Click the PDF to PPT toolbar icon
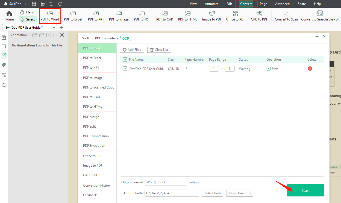This screenshot has width=341, height=203. pos(96,16)
